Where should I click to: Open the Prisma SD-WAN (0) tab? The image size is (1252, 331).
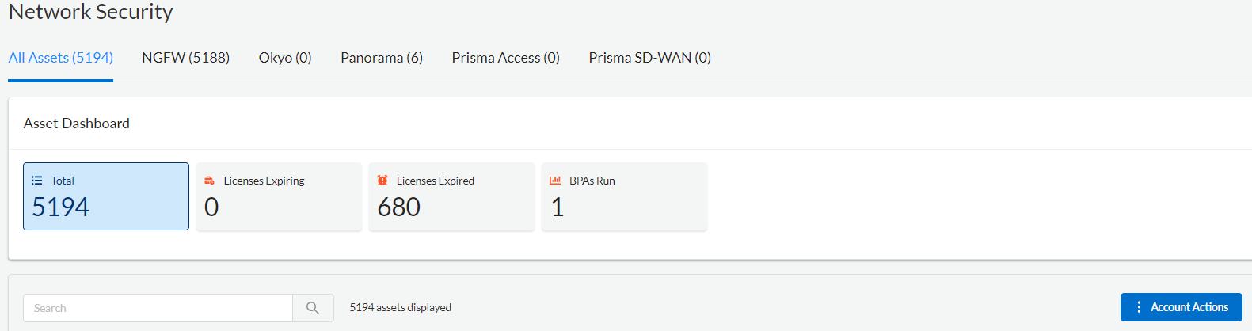pyautogui.click(x=649, y=58)
